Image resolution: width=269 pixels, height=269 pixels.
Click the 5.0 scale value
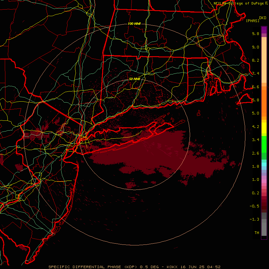coord(256,113)
